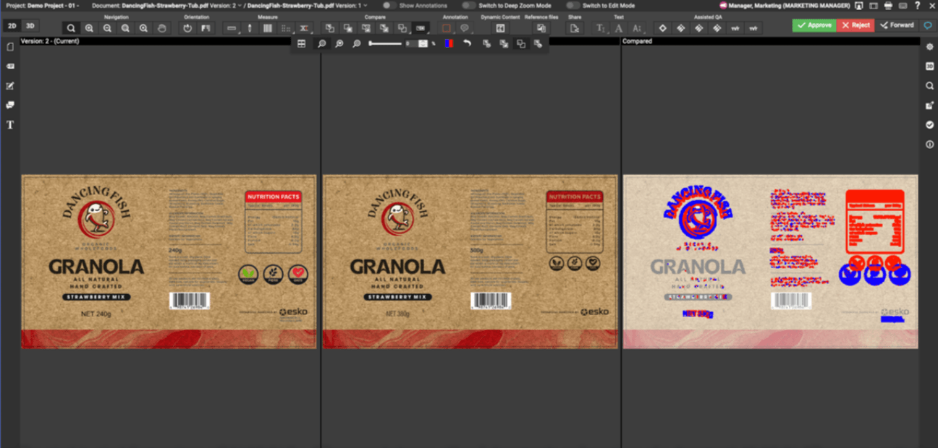The width and height of the screenshot is (938, 448).
Task: Turn on Switch to Edit Mode
Action: coord(573,6)
